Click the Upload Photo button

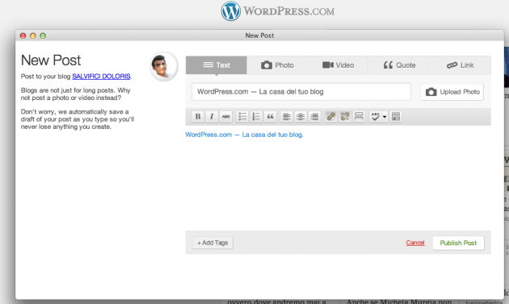click(x=452, y=92)
